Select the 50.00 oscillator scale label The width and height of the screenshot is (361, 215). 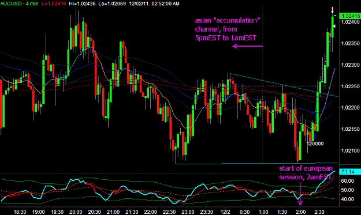[347, 190]
